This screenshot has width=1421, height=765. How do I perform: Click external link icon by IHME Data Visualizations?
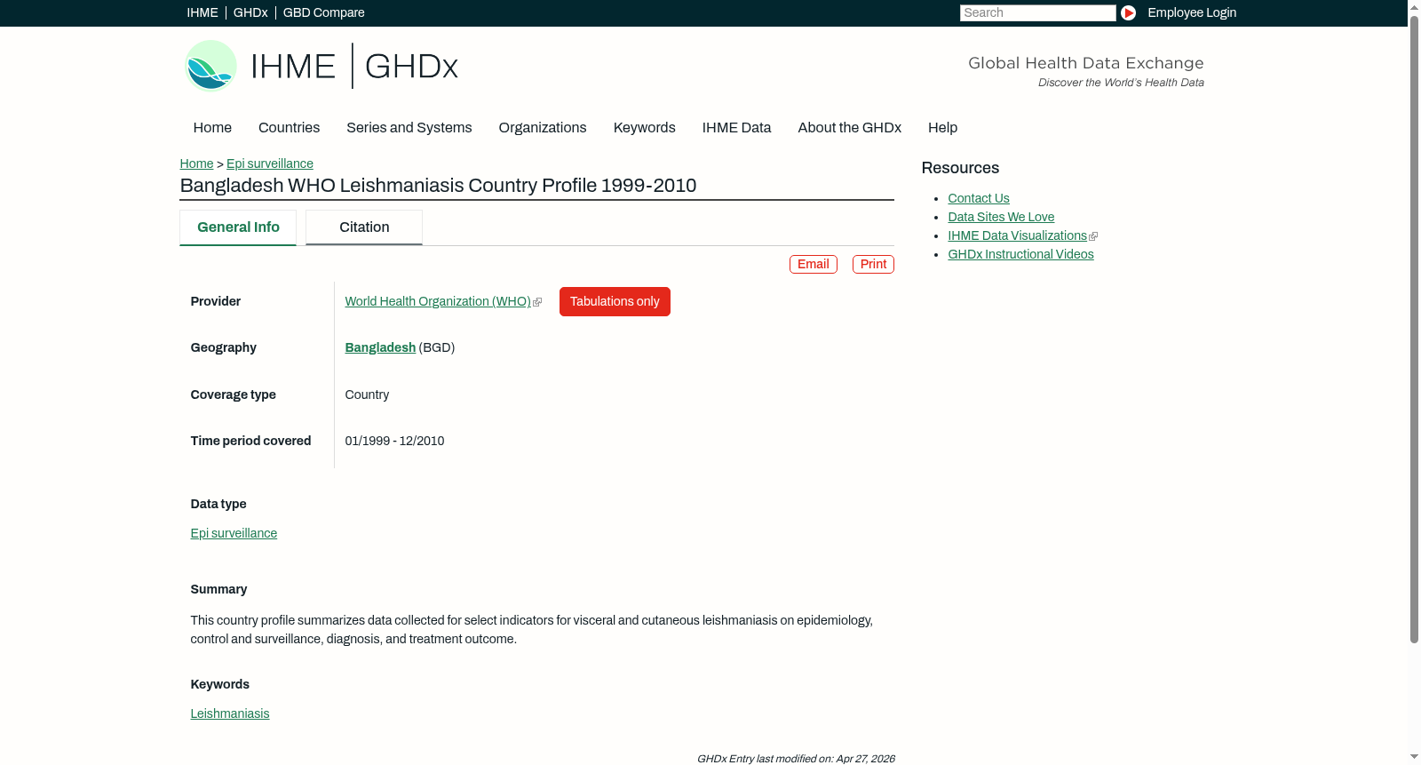point(1093,236)
